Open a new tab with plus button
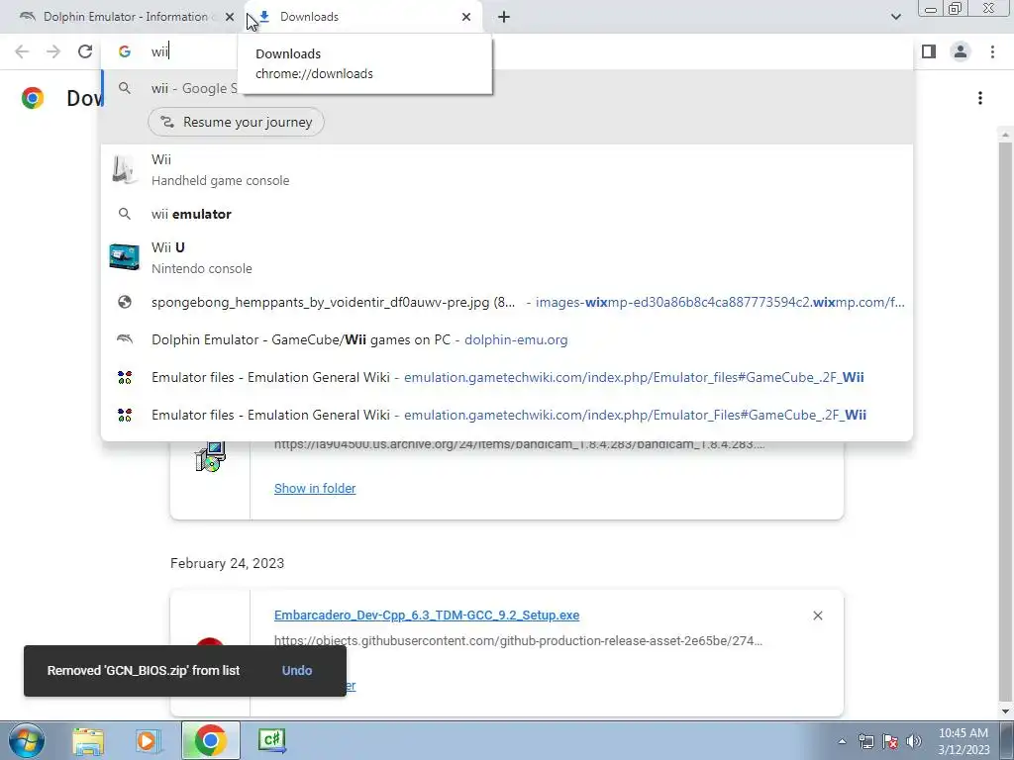Screen dimensions: 1014x760 (504, 17)
